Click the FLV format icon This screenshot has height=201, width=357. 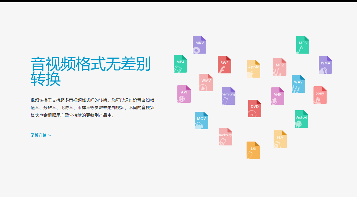[280, 139]
